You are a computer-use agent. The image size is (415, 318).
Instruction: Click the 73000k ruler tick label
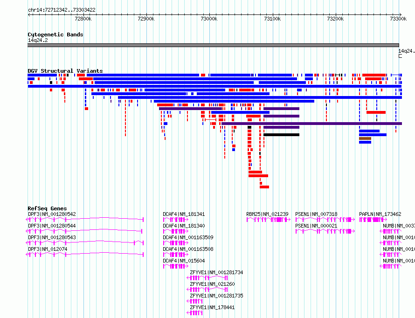click(209, 19)
